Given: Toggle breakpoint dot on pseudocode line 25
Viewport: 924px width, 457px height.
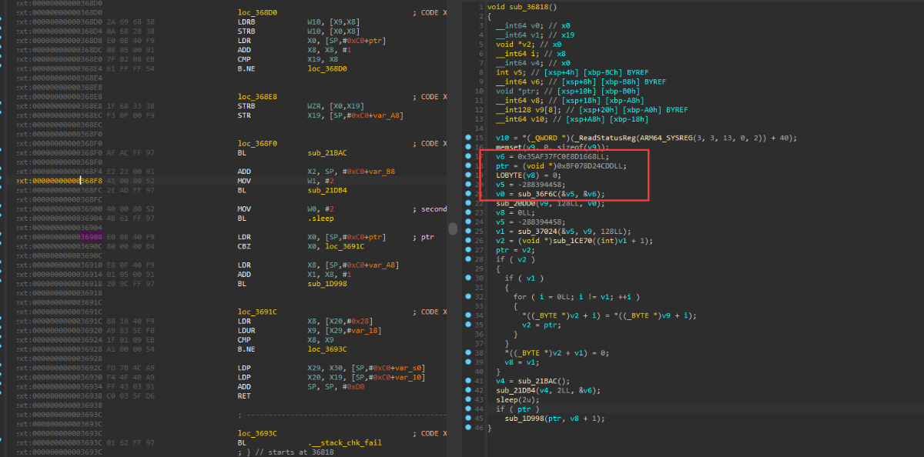Looking at the screenshot, I should click(x=469, y=231).
